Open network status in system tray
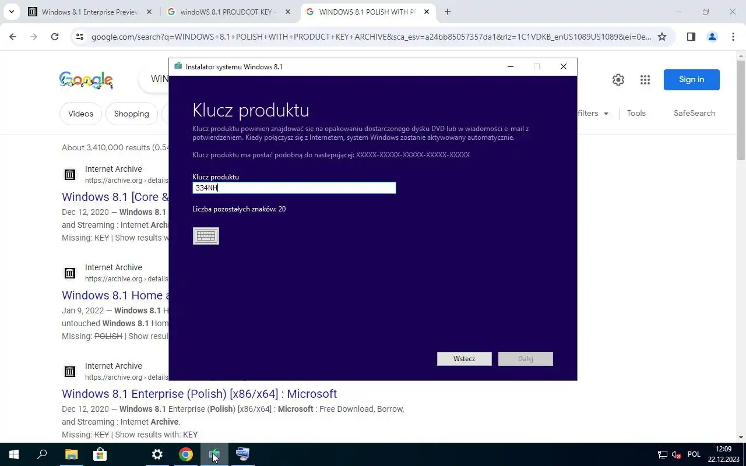746x466 pixels. click(x=663, y=454)
